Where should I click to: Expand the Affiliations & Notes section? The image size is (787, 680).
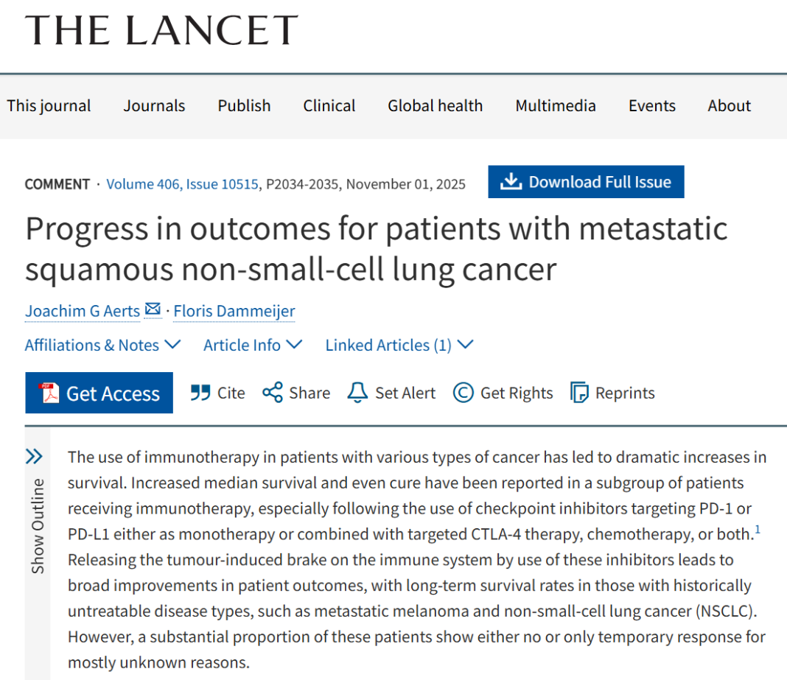(102, 345)
